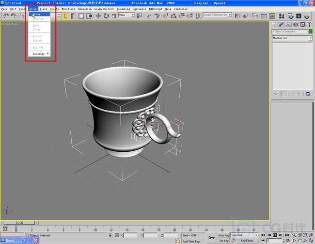Image resolution: width=315 pixels, height=244 pixels.
Task: Click Go to Start playback button
Action: coord(263,235)
